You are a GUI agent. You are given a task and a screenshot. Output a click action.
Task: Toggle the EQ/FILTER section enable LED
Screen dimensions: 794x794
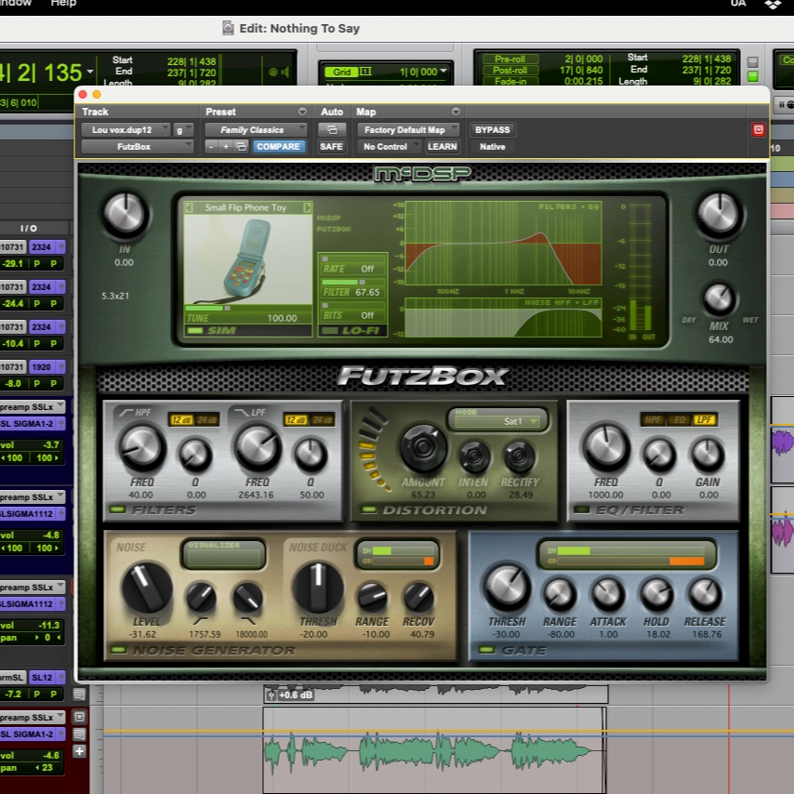click(581, 509)
